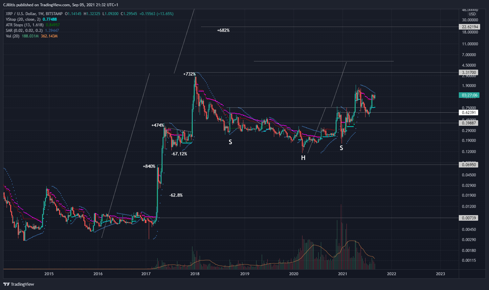Click 2020 on the time axis

tap(294, 274)
